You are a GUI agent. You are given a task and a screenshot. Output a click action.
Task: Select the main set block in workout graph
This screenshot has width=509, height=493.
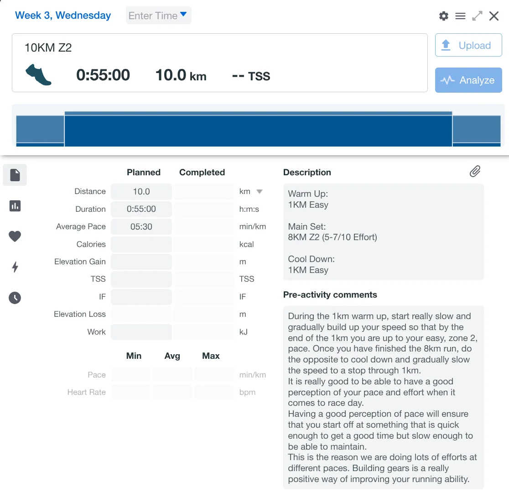click(258, 130)
